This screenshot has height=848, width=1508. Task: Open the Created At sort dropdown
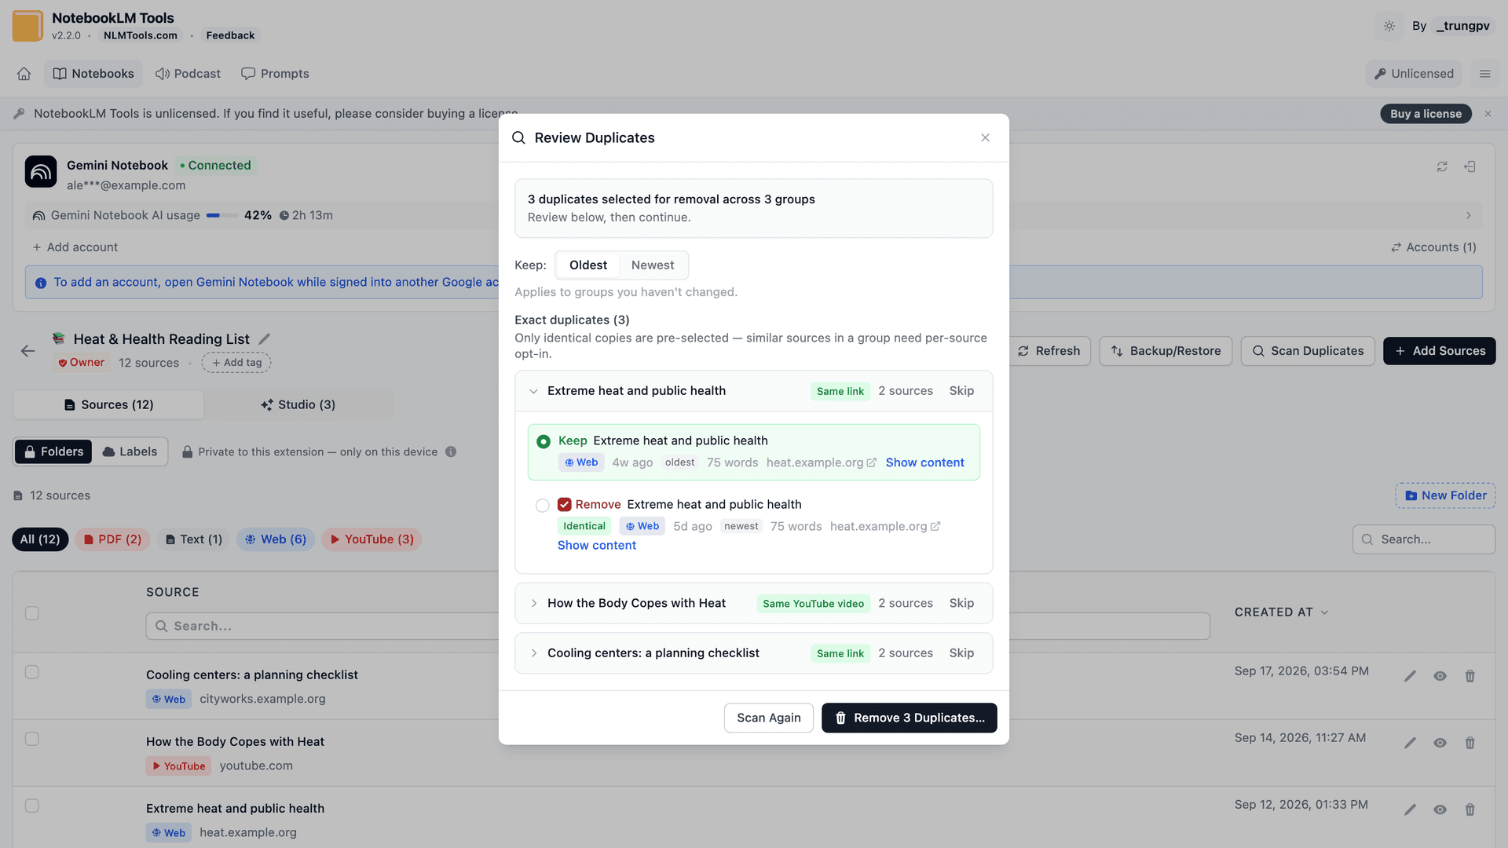(x=1281, y=612)
